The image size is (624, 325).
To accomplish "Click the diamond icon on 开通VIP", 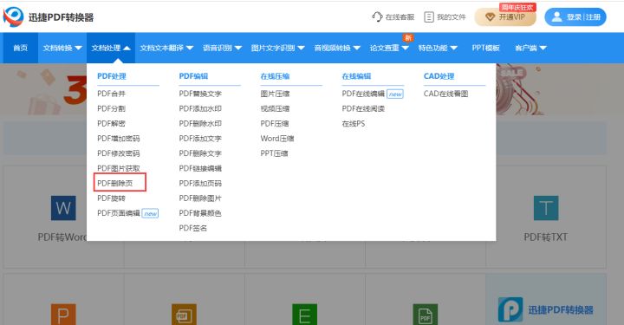I will point(490,17).
